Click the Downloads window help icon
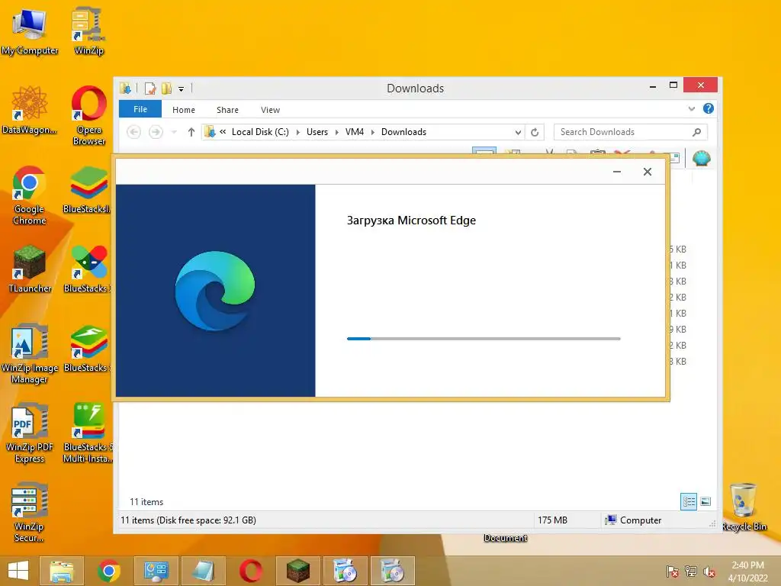Screen dimensions: 781x586 709,108
